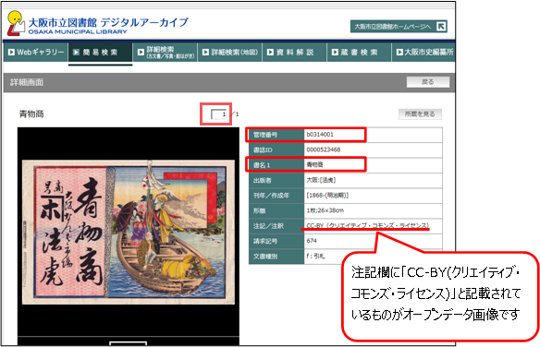The width and height of the screenshot is (540, 347).
Task: Click the page number input field
Action: [x=219, y=114]
